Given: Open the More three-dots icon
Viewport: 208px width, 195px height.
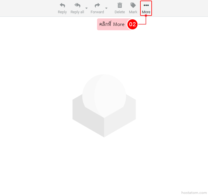Looking at the screenshot, I should point(146,5).
